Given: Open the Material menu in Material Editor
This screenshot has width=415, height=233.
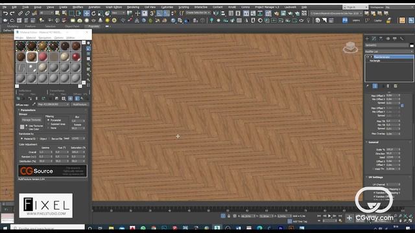Looking at the screenshot, I should (x=30, y=38).
